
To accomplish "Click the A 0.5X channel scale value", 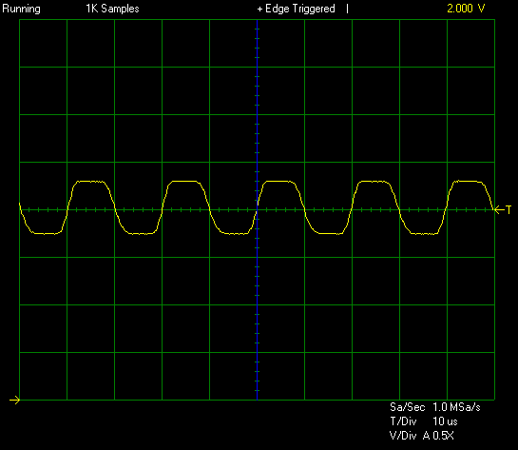I will 438,436.
